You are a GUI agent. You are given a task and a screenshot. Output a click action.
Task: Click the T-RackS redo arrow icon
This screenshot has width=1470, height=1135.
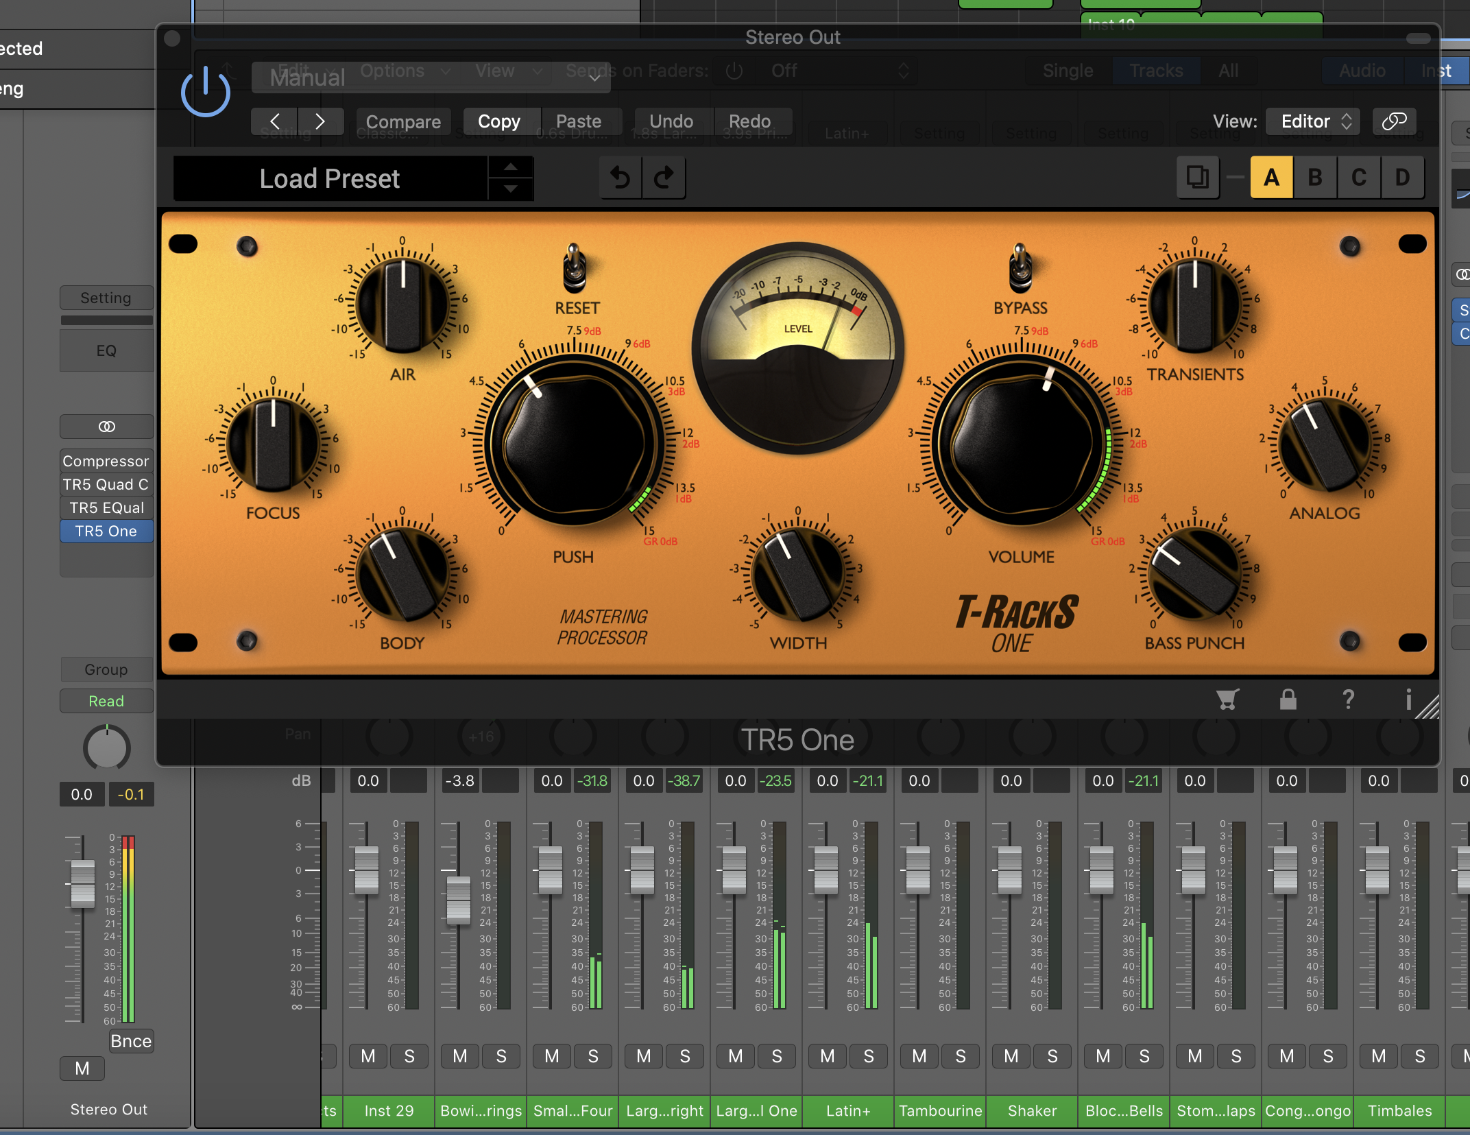(664, 178)
